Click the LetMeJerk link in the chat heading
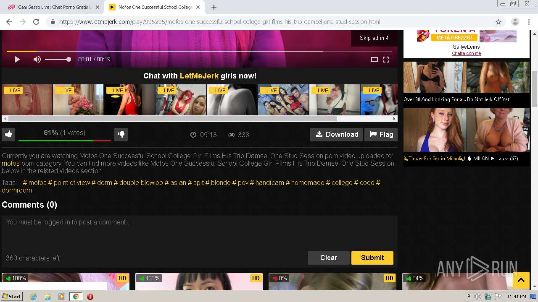The image size is (538, 302). pyautogui.click(x=199, y=76)
